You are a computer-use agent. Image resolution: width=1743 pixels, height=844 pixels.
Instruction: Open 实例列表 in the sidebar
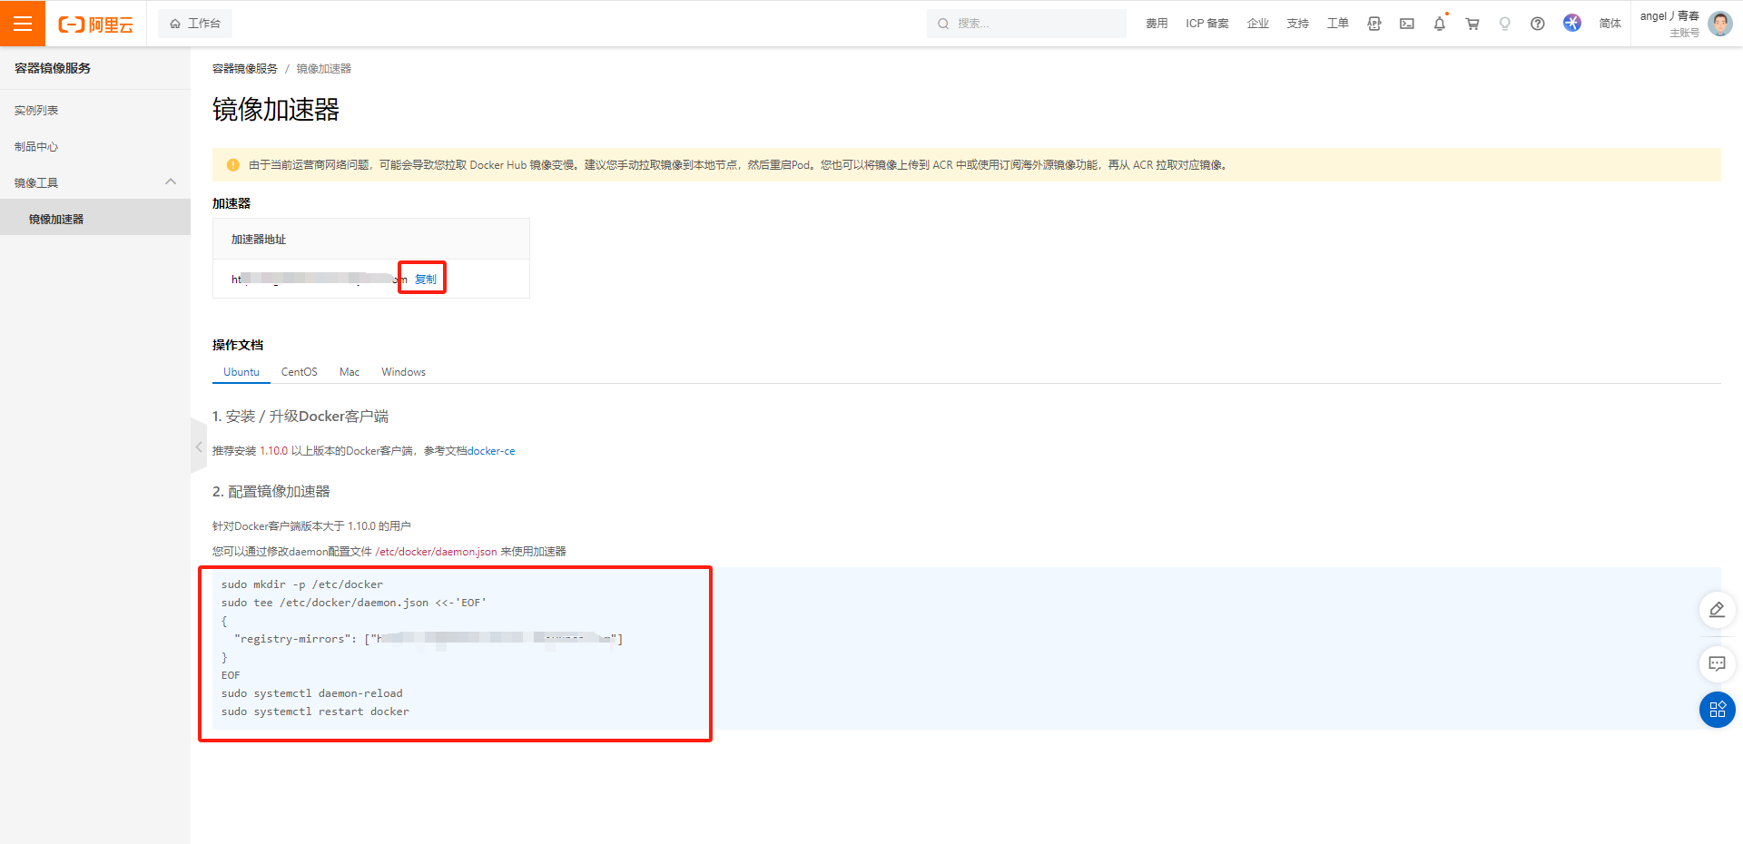[36, 111]
